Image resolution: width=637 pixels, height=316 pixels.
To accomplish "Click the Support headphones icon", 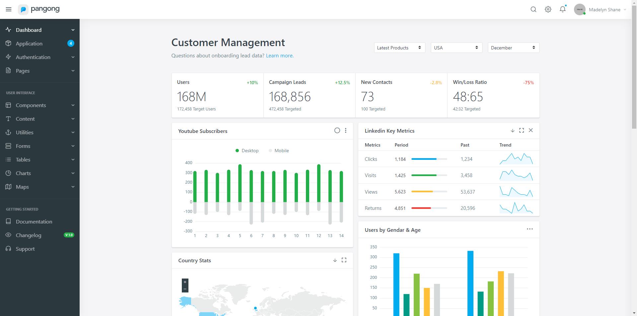I will (8, 249).
